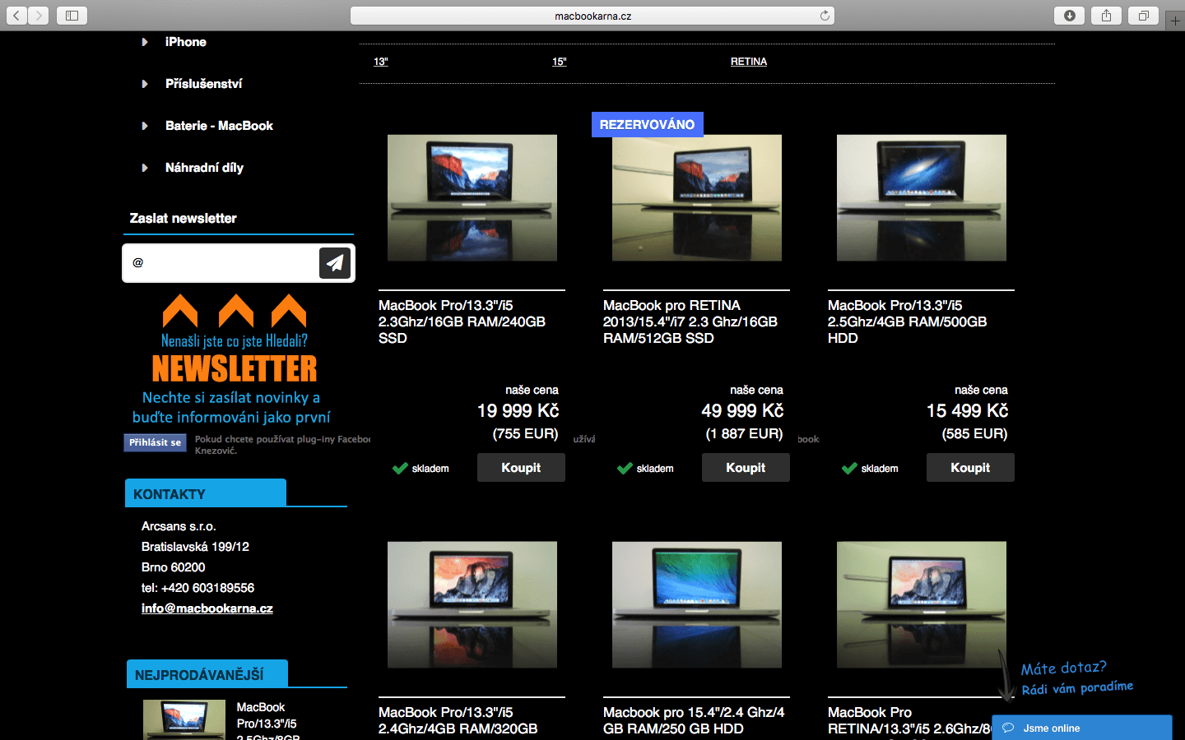1185x740 pixels.
Task: Open Macbook pro 15.4"/2.4 Ghz/4 GB title
Action: pyautogui.click(x=694, y=721)
